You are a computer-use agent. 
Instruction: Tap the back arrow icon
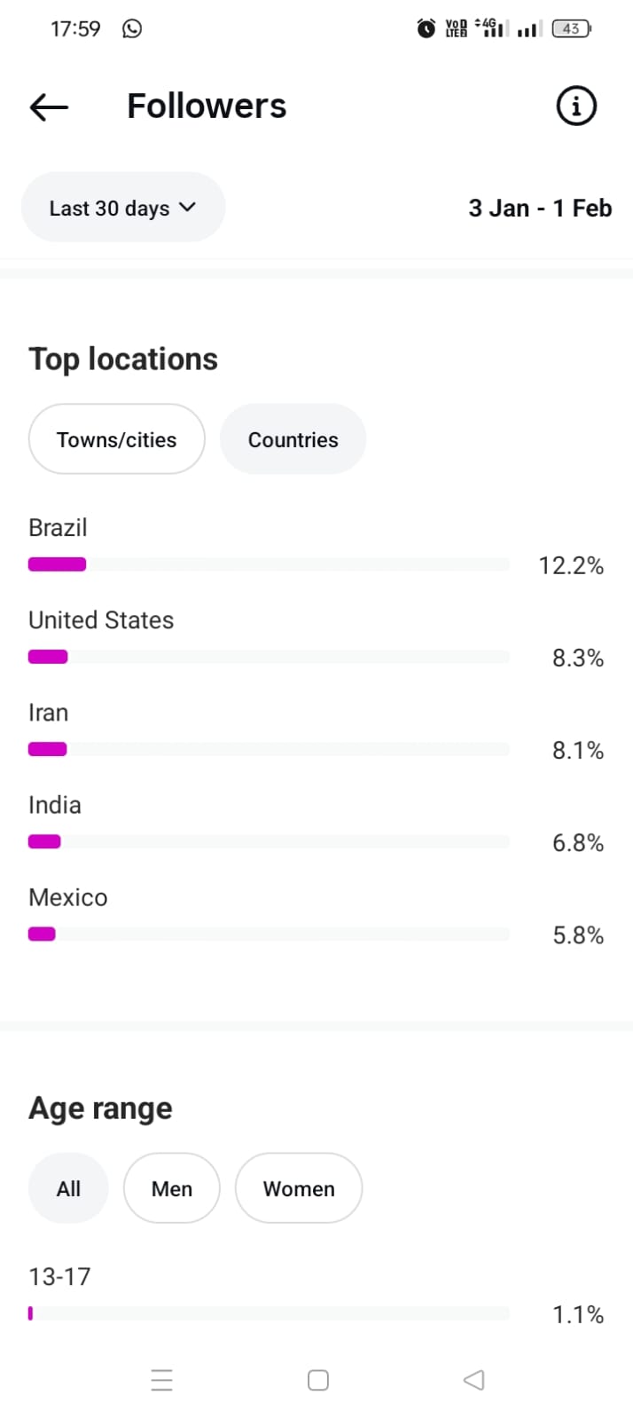click(49, 107)
